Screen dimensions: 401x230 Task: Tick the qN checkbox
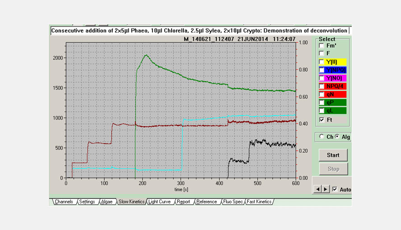[322, 94]
